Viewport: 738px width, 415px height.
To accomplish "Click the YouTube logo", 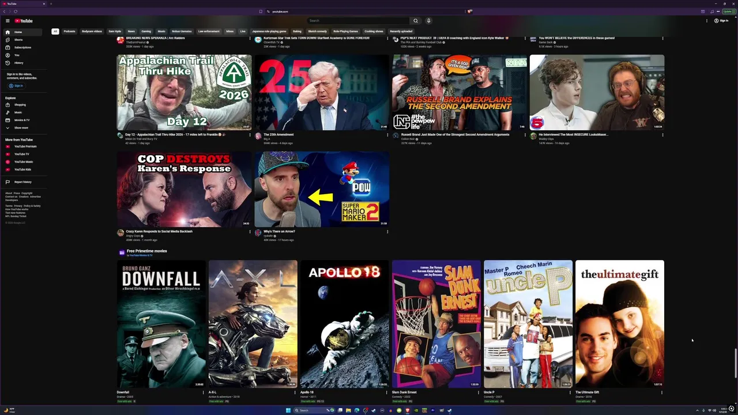I will (23, 21).
